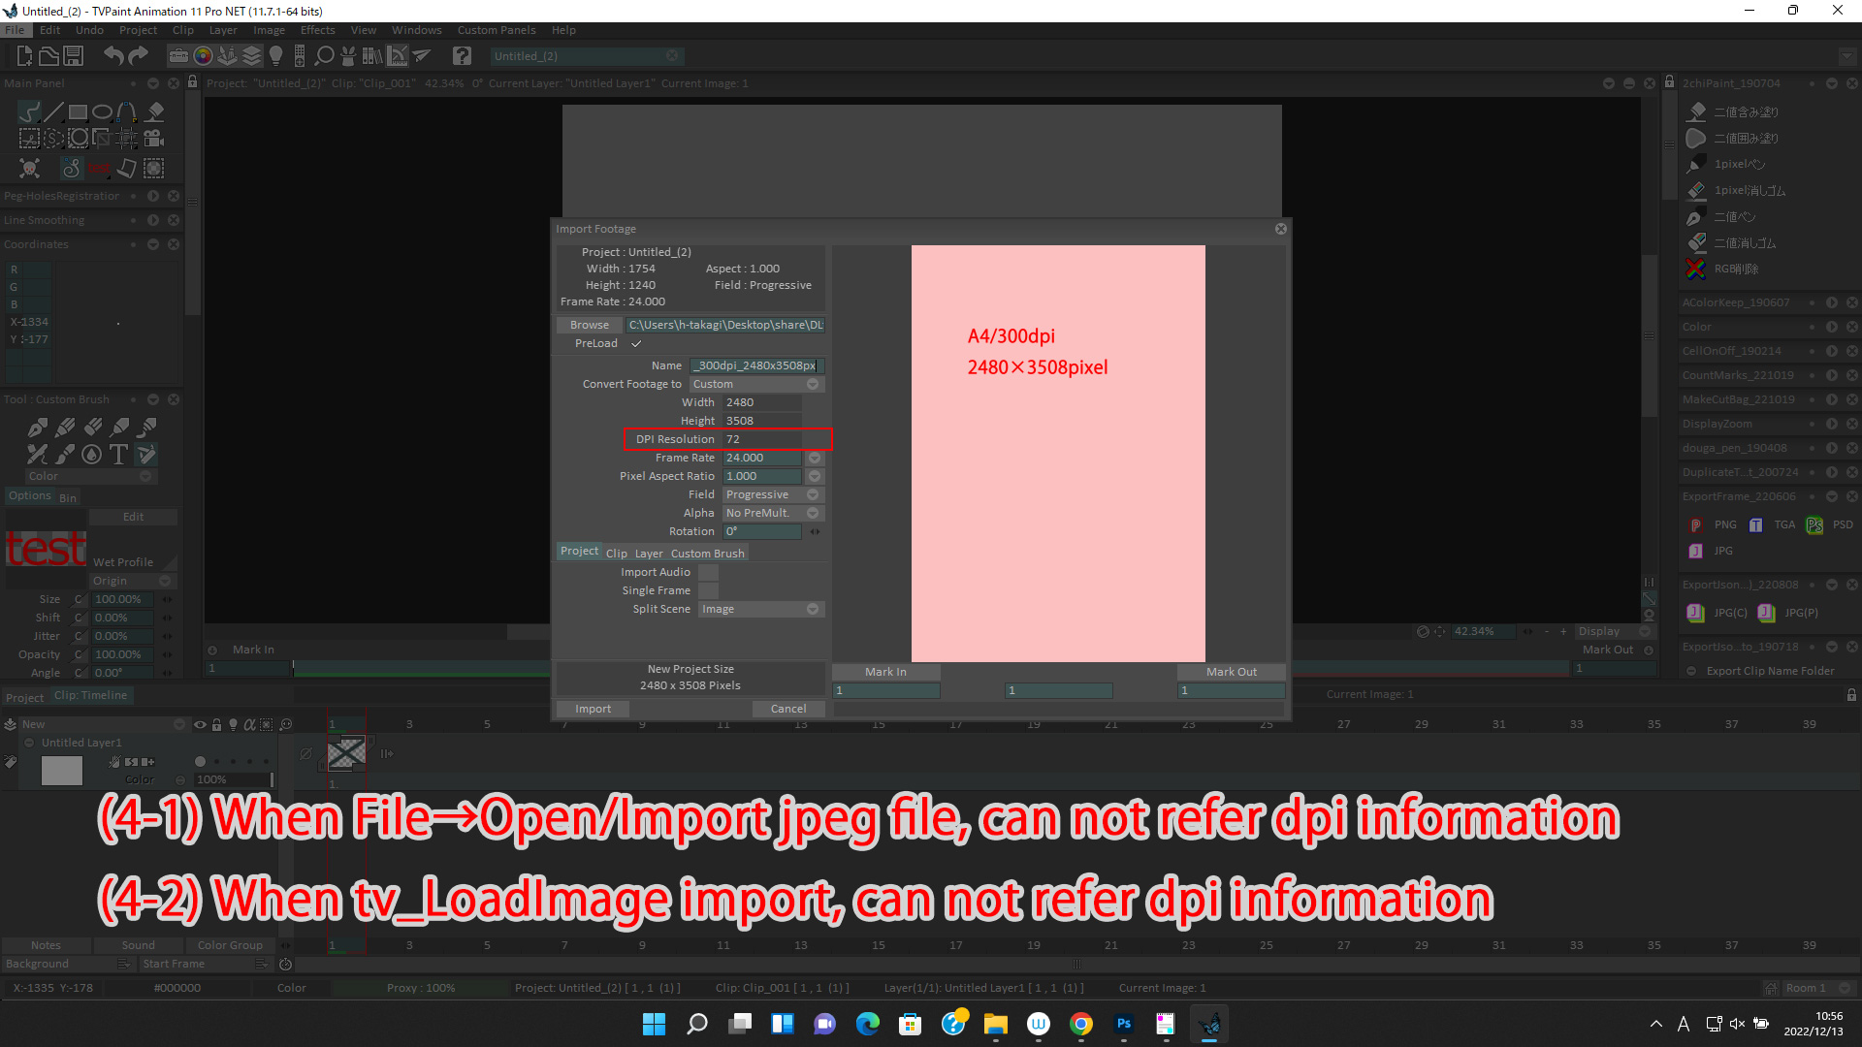The height and width of the screenshot is (1047, 1862).
Task: Click the Mark In button in dialog
Action: pyautogui.click(x=885, y=672)
